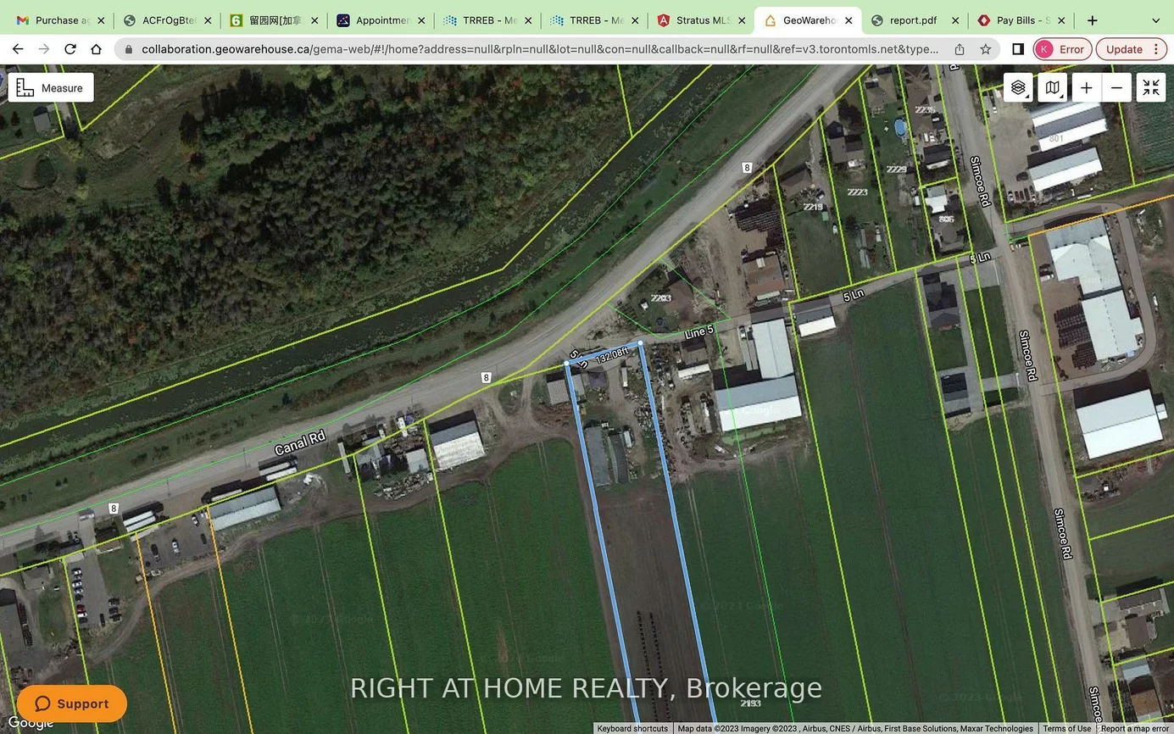Select the Measure tool
This screenshot has height=734, width=1174.
[51, 87]
